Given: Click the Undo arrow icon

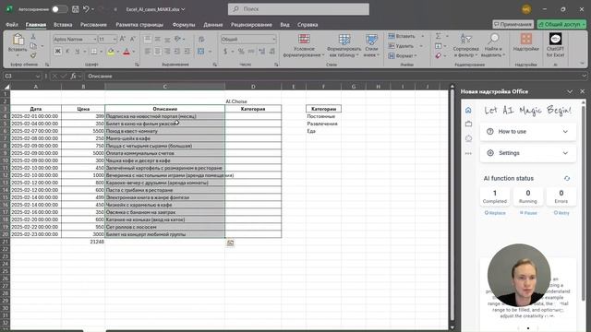Looking at the screenshot, I should [x=86, y=9].
